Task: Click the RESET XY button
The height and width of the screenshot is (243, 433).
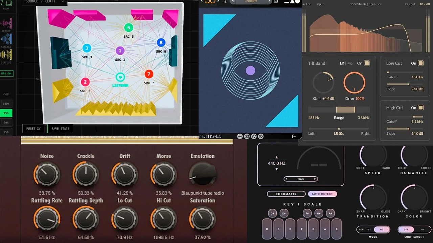Action: [34, 129]
